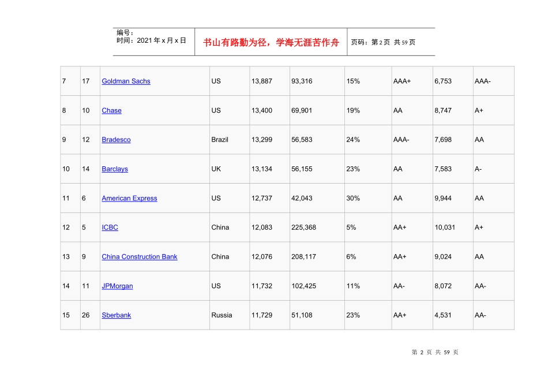The height and width of the screenshot is (388, 548).
Task: Select the value 7,698
Action: [443, 140]
